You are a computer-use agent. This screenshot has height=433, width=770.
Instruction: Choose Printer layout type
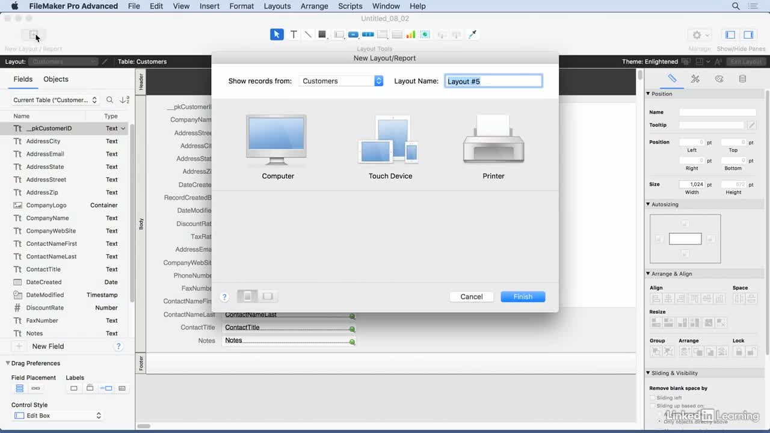click(493, 147)
